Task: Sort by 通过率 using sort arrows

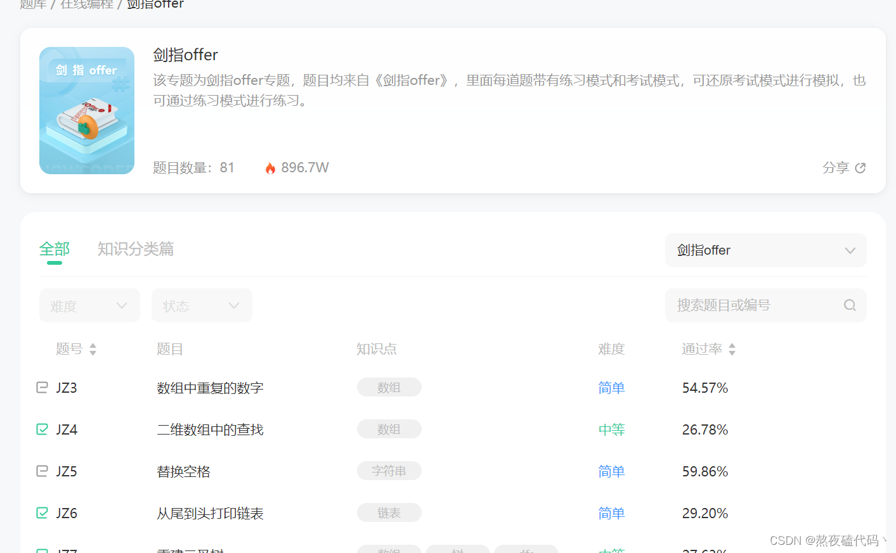Action: tap(732, 349)
